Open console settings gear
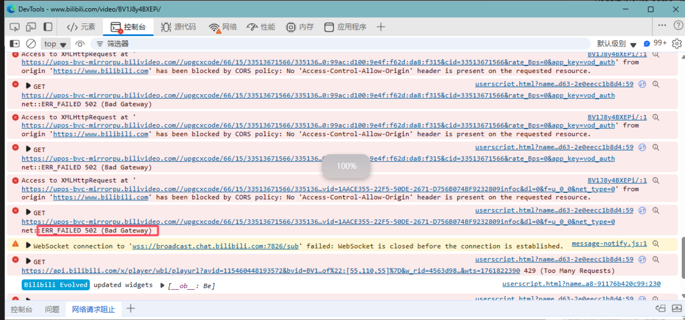Image resolution: width=685 pixels, height=320 pixels. pyautogui.click(x=676, y=44)
